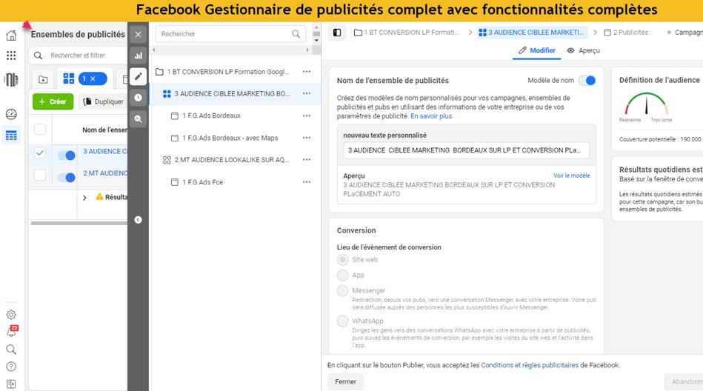The image size is (703, 391).
Task: Remove the 1 selected filter chip
Action: pos(93,78)
